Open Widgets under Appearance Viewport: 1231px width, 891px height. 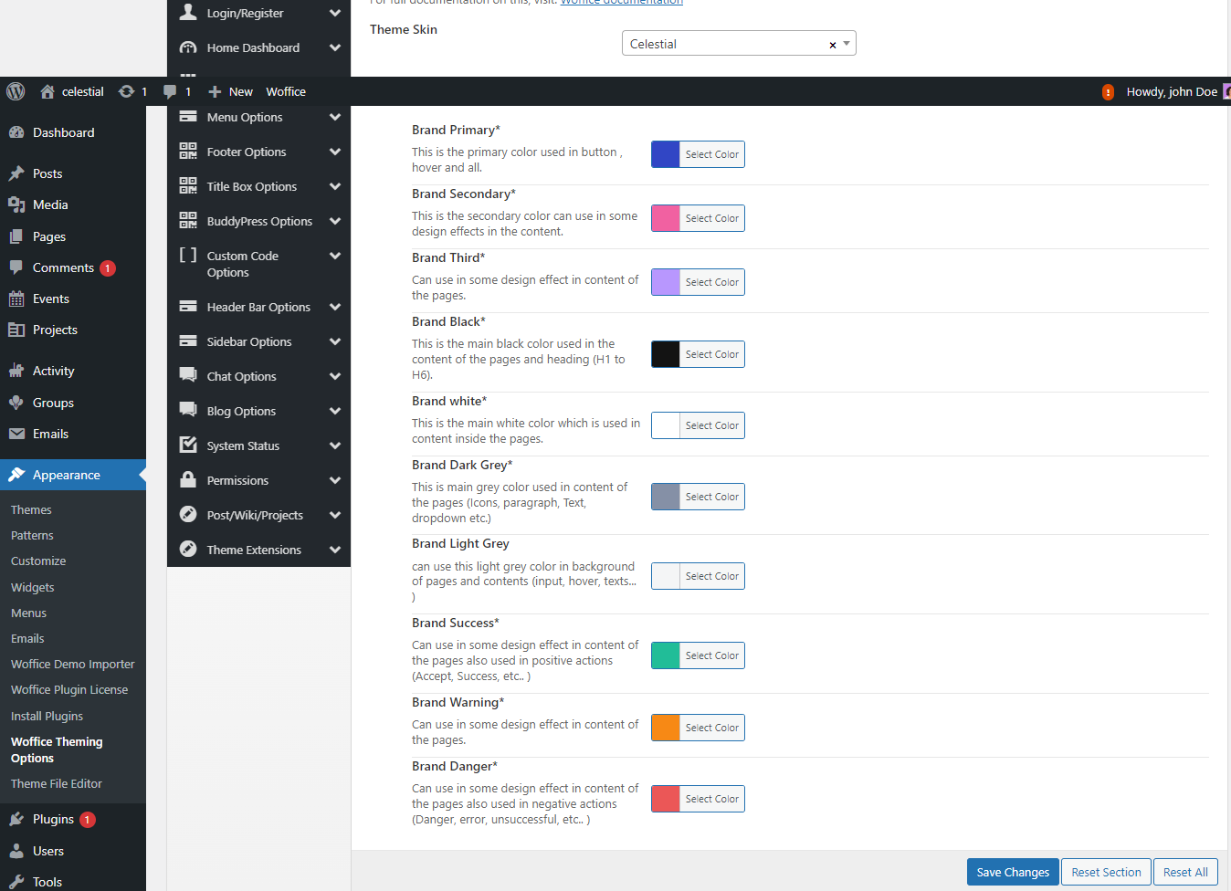click(x=33, y=587)
